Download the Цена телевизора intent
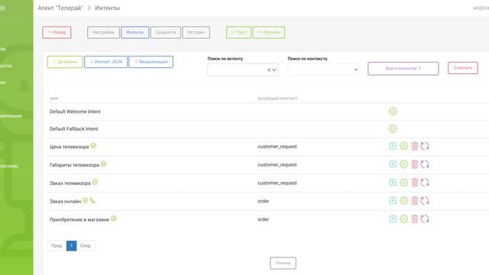The width and height of the screenshot is (489, 275). coord(393,146)
